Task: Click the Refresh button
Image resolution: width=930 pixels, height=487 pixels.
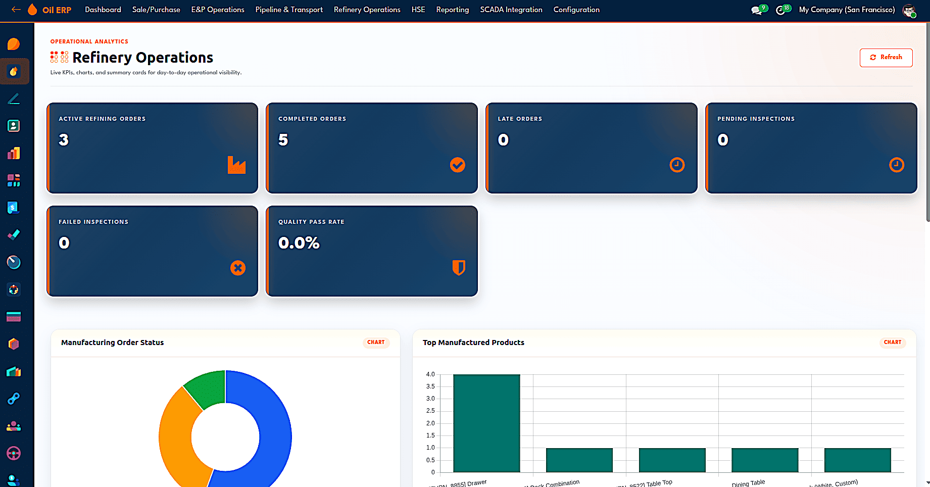Action: [x=886, y=58]
